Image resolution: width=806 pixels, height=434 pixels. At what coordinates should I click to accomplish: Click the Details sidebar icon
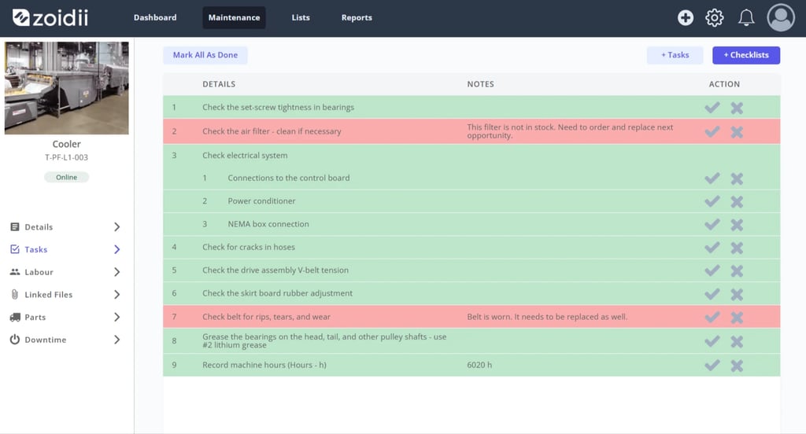click(x=15, y=227)
